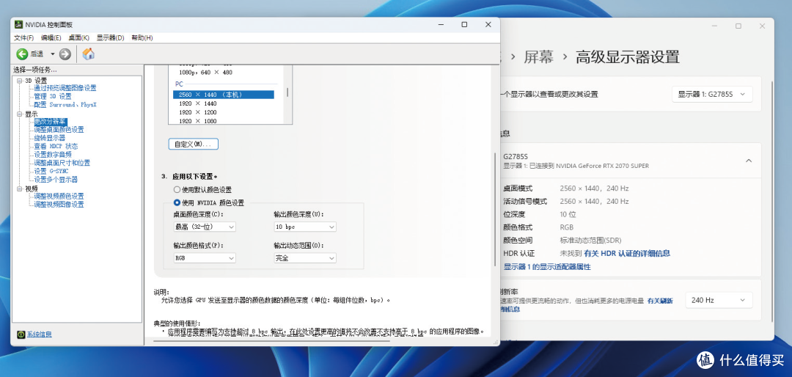Choose resolution 1920 × 1200
Screen dimensions: 792x377
click(x=197, y=112)
